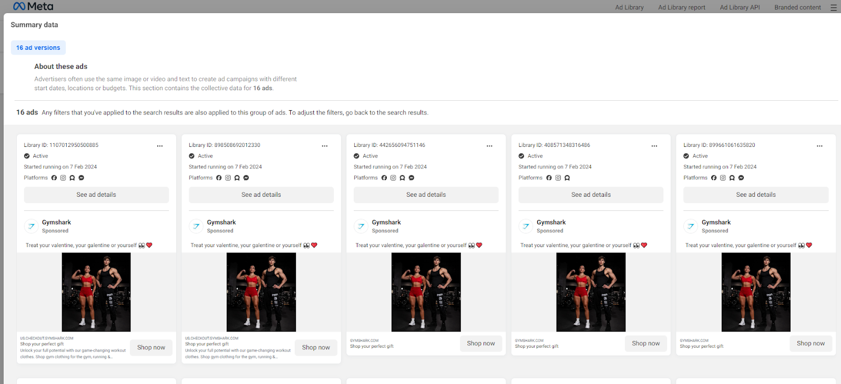Viewport: 841px width, 384px height.
Task: Open three-dot menu on ad 899661061635820
Action: click(x=819, y=146)
